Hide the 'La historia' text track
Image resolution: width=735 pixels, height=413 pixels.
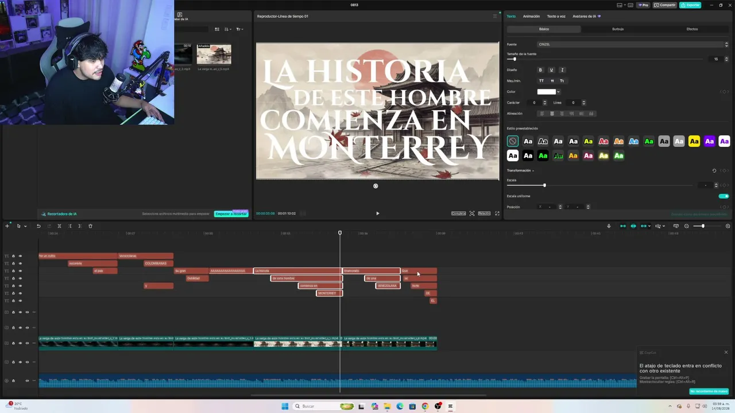[x=20, y=271]
